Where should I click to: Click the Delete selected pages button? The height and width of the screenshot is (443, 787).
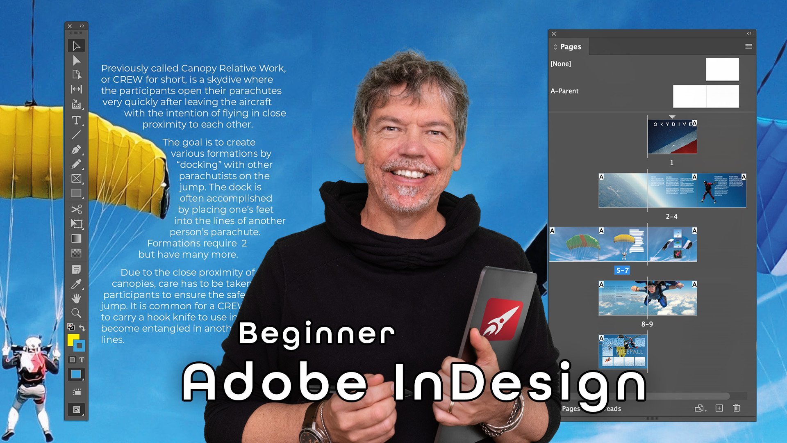pos(736,407)
